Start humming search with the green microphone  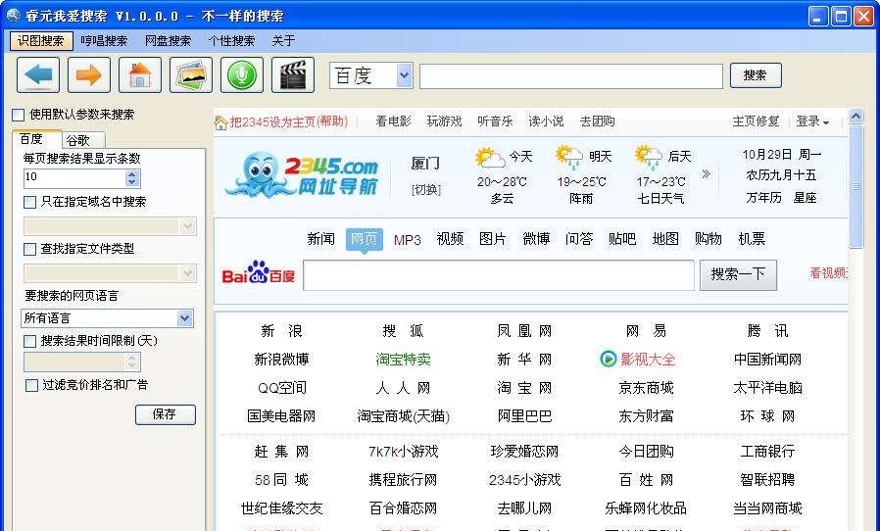(x=242, y=74)
